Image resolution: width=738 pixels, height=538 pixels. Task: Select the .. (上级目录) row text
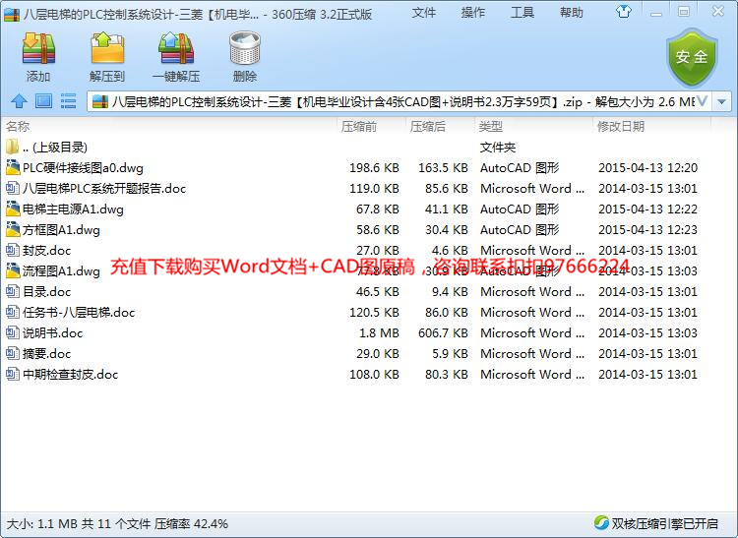55,148
